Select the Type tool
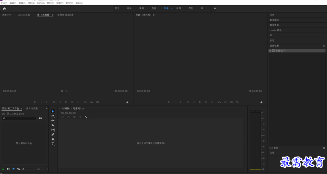Viewport: 327px width, 174px height. coord(53,144)
